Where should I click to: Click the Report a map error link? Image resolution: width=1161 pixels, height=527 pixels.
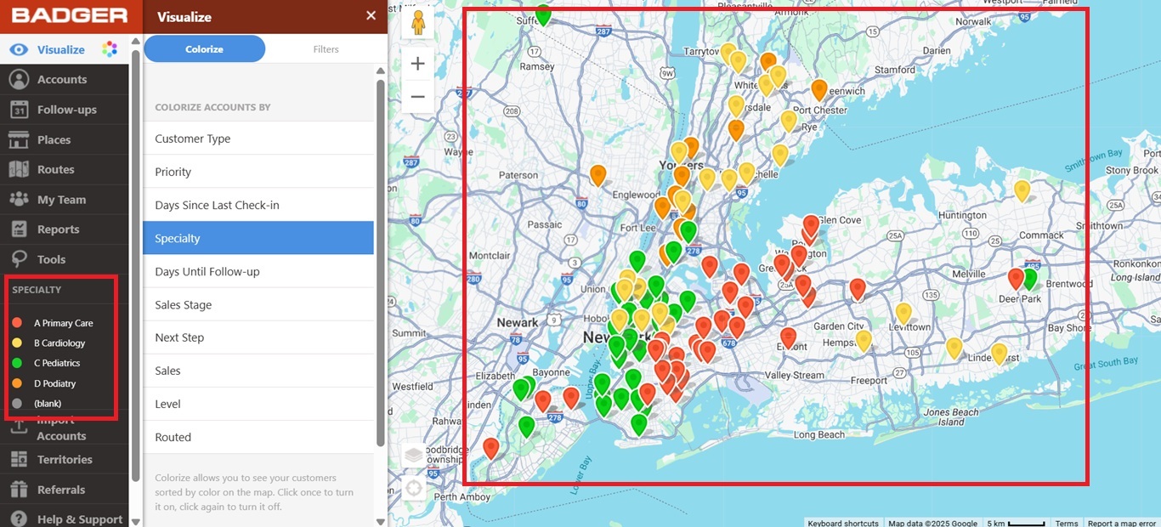point(1122,523)
